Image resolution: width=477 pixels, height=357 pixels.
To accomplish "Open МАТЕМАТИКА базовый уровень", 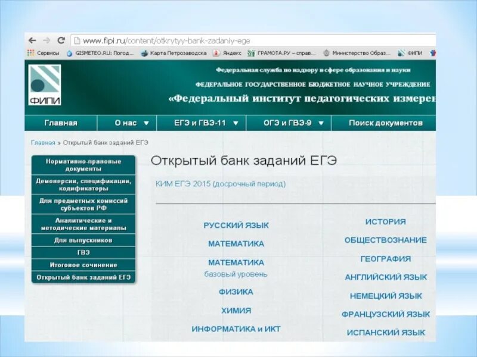I will point(236,268).
